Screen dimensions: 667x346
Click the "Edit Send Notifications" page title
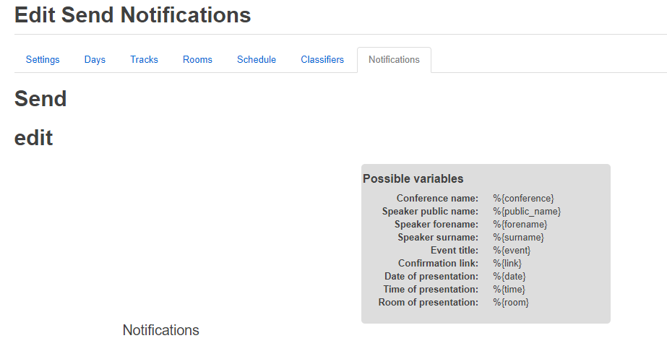[x=133, y=14]
